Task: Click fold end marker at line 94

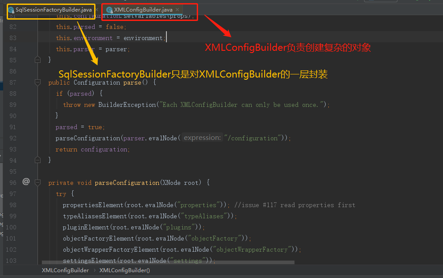Action: click(x=37, y=160)
